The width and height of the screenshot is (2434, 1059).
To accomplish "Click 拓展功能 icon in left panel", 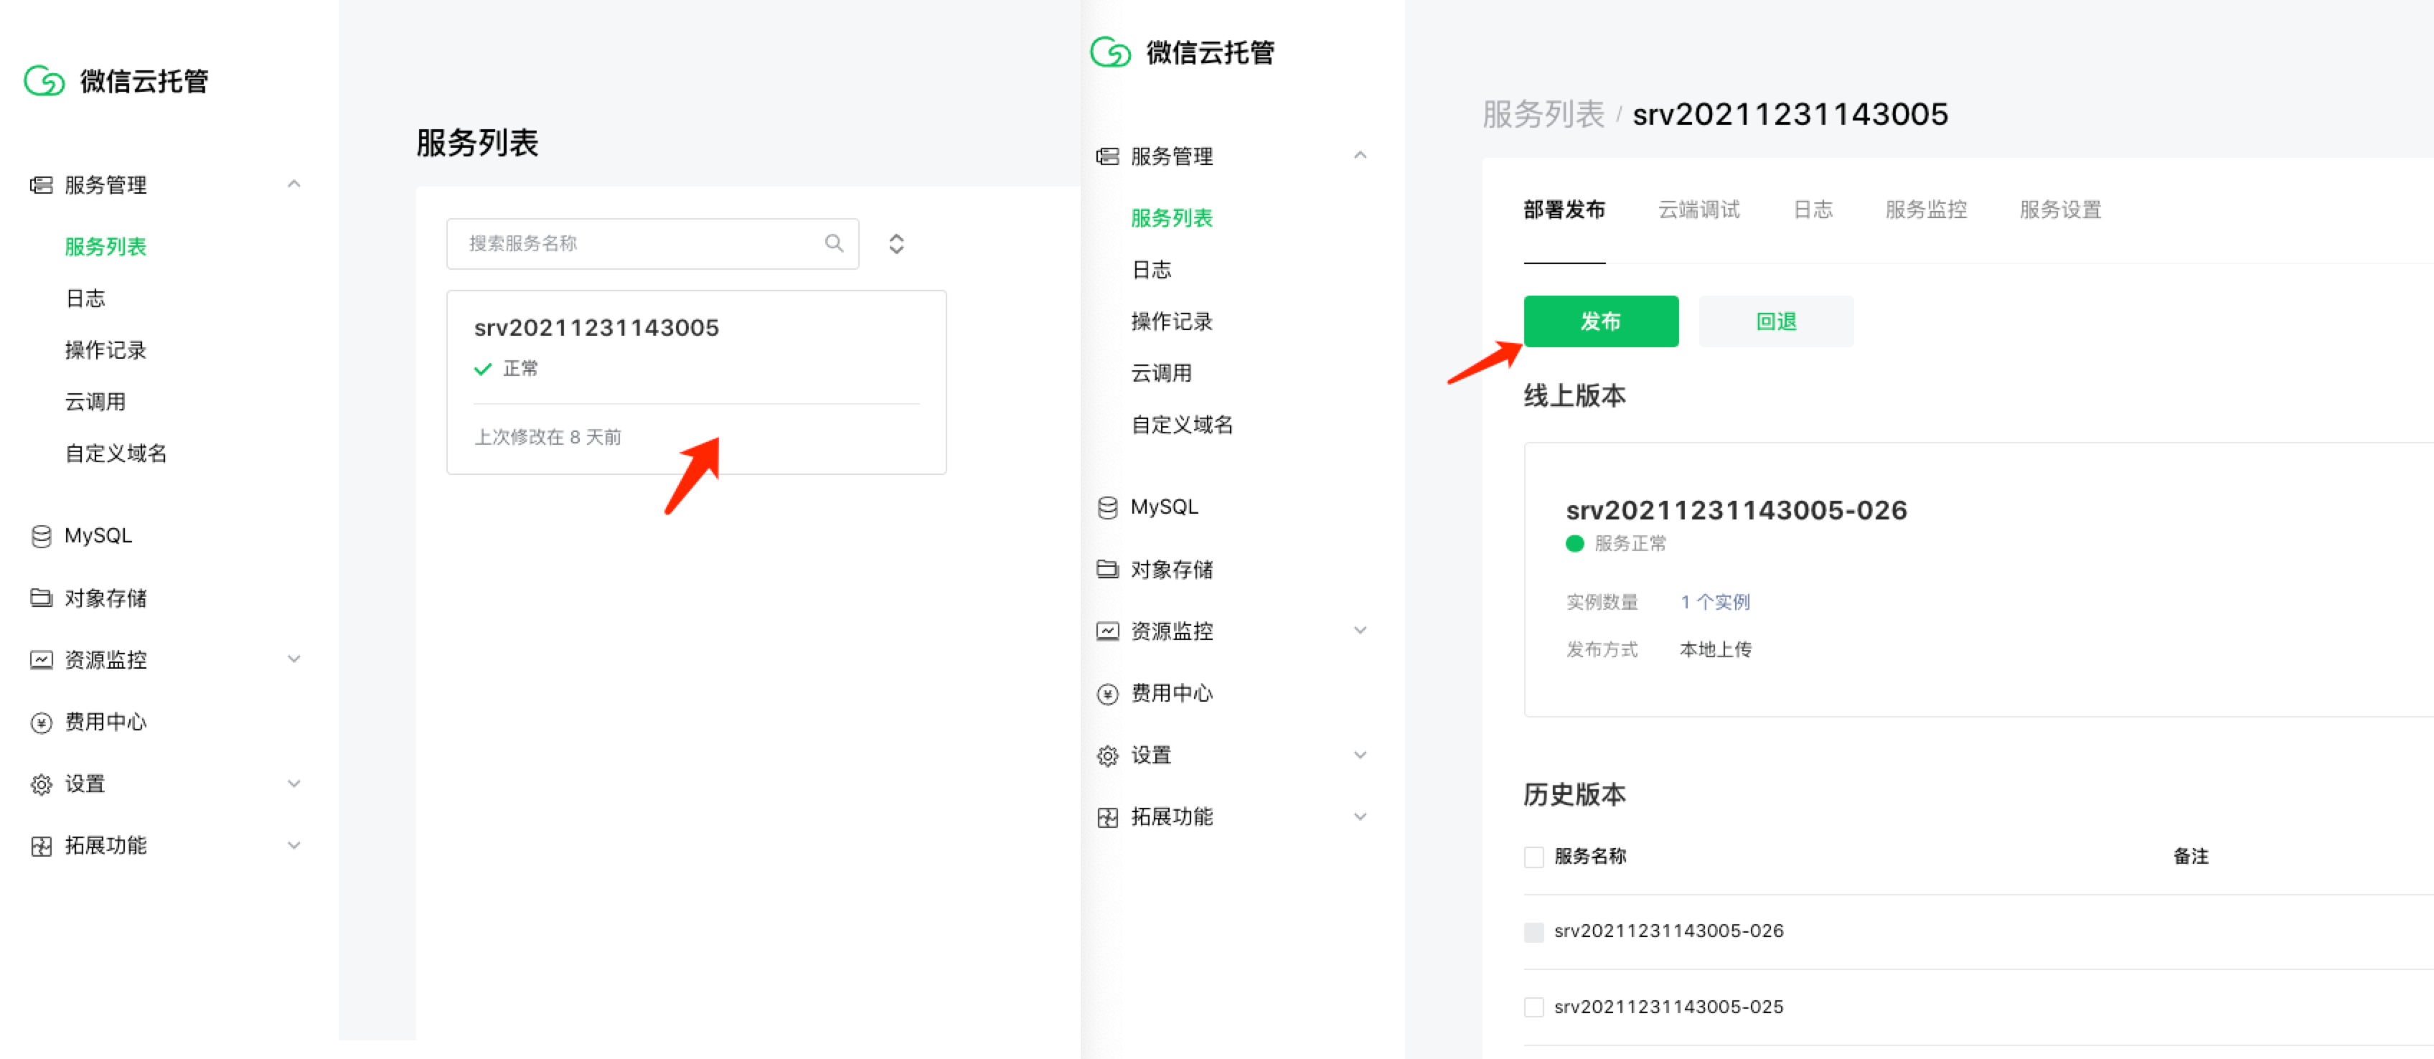I will tap(41, 845).
